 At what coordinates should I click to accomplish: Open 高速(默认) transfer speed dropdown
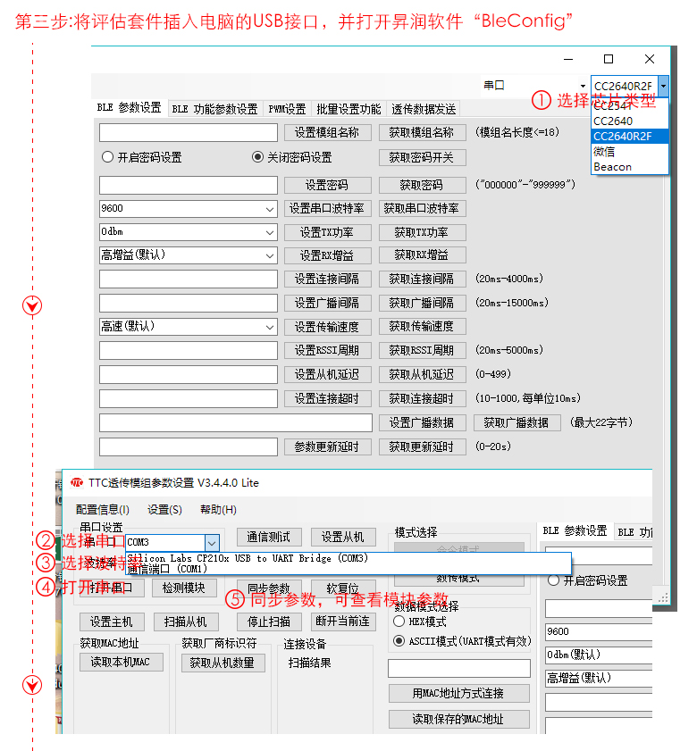pos(269,327)
